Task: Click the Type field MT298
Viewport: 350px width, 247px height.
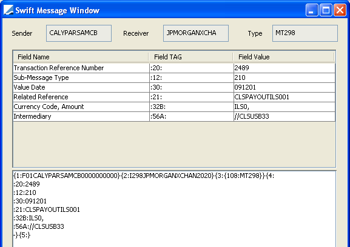Action: point(305,33)
